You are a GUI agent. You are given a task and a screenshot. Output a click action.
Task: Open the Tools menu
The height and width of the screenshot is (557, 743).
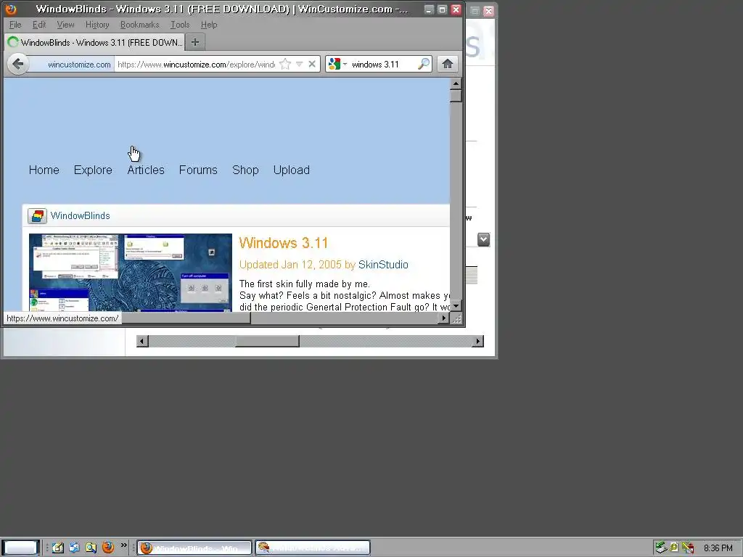pos(180,25)
